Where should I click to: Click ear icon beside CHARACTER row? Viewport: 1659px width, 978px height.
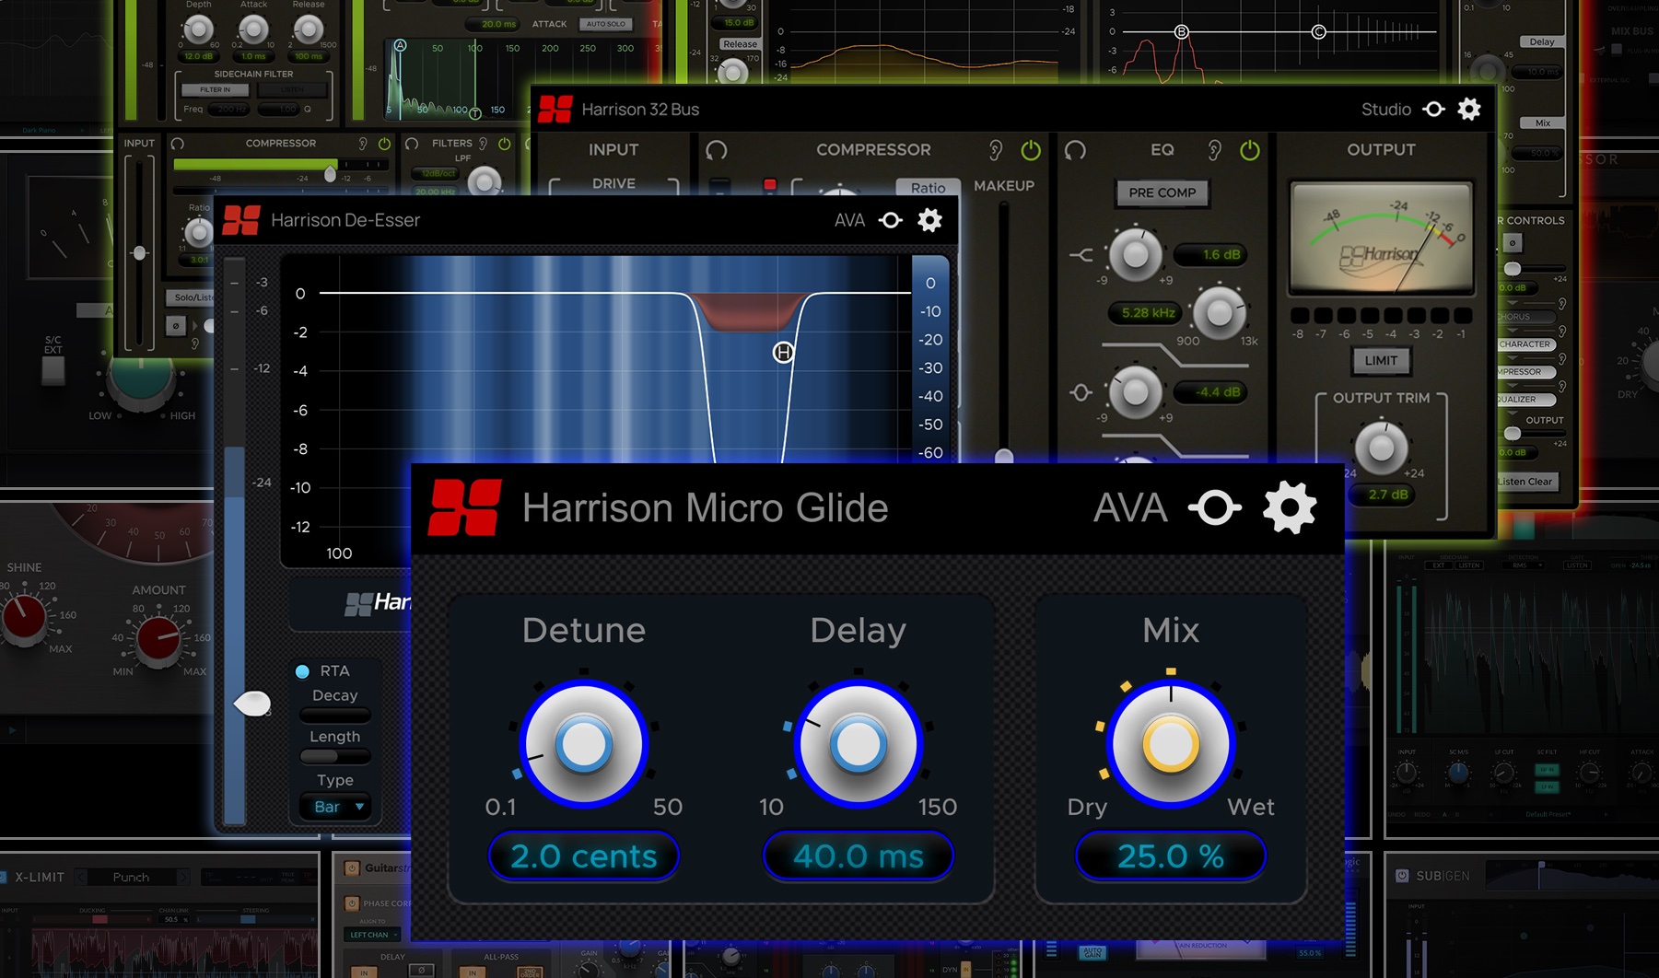tap(1563, 332)
